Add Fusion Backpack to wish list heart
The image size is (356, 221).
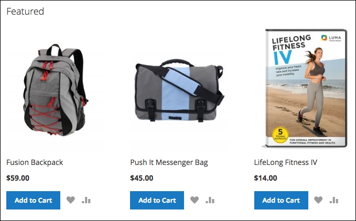[x=71, y=200]
